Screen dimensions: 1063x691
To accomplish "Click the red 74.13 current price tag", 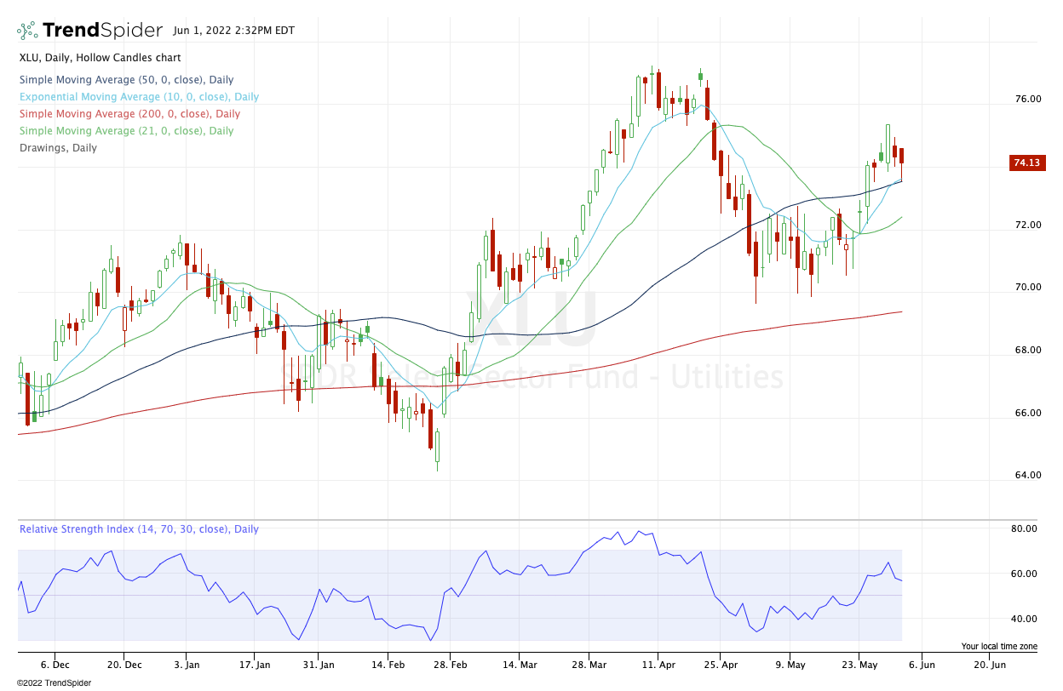I will pyautogui.click(x=1026, y=163).
